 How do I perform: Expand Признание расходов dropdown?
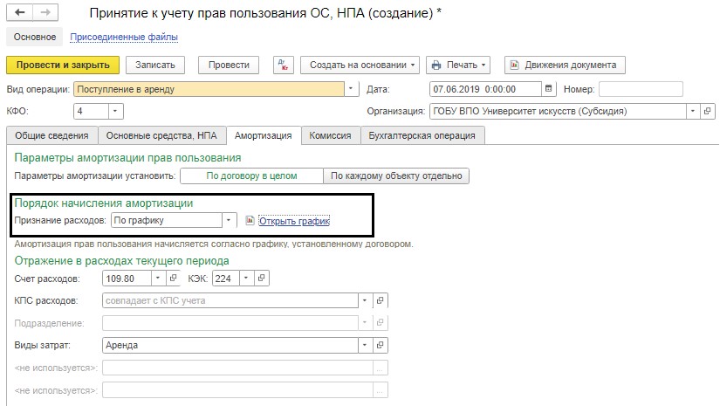(230, 221)
